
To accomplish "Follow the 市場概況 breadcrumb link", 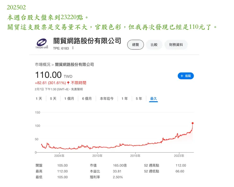I will (43, 65).
